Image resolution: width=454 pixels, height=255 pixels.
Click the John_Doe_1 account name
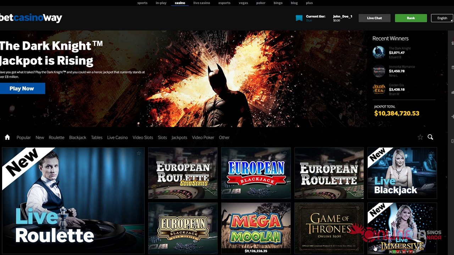click(x=343, y=16)
